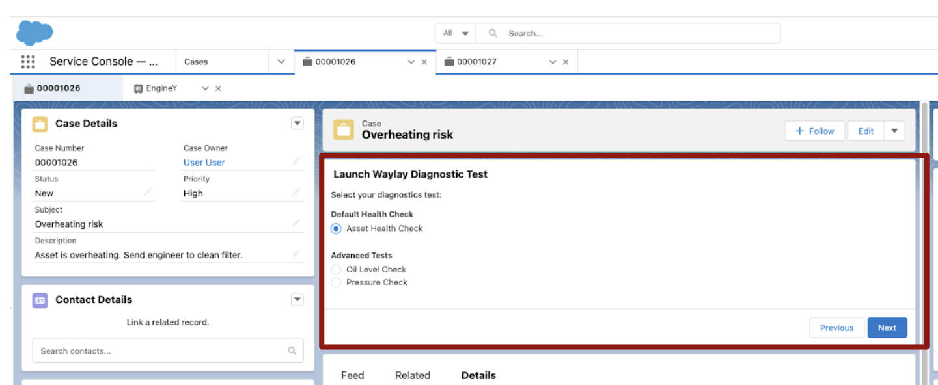Switch to the Details tab
Viewport: 938px width, 385px height.
(x=478, y=375)
